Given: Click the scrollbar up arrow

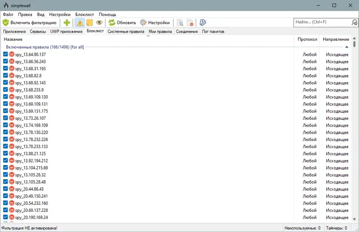Looking at the screenshot, I should click(x=355, y=39).
